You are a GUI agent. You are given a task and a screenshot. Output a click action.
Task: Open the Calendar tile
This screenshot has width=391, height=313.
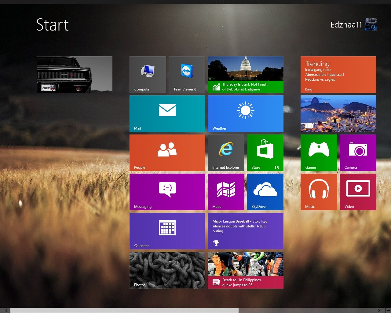[x=167, y=231]
